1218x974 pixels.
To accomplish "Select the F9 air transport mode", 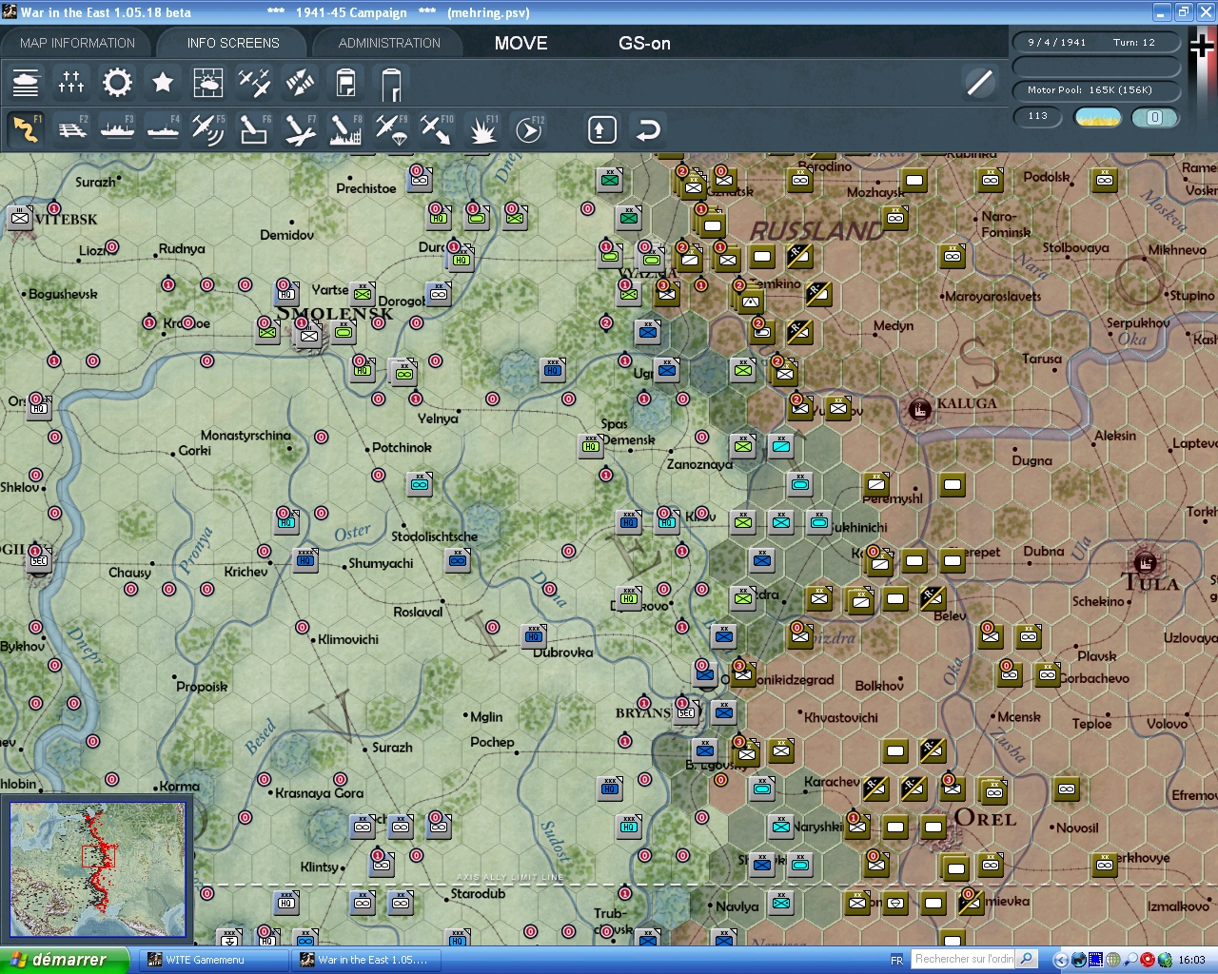I will tap(391, 129).
